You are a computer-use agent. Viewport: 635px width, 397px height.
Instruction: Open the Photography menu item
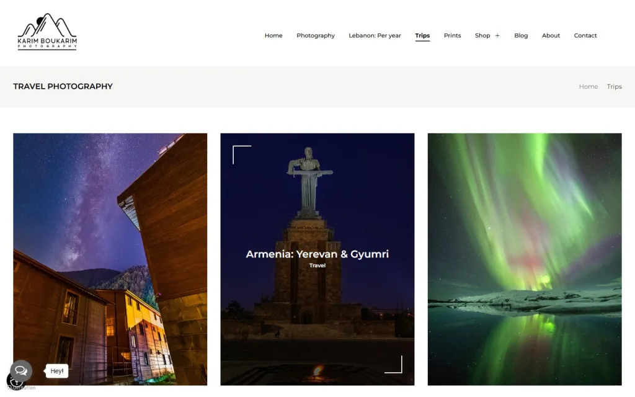pyautogui.click(x=316, y=35)
